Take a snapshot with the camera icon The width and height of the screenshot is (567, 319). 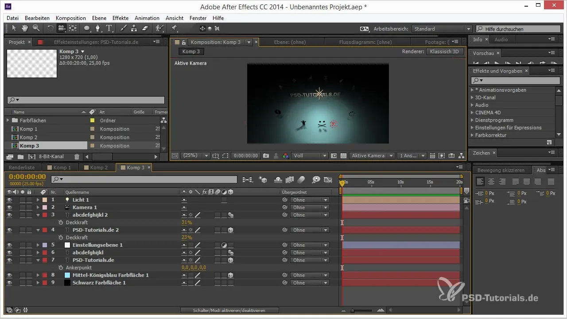[266, 156]
